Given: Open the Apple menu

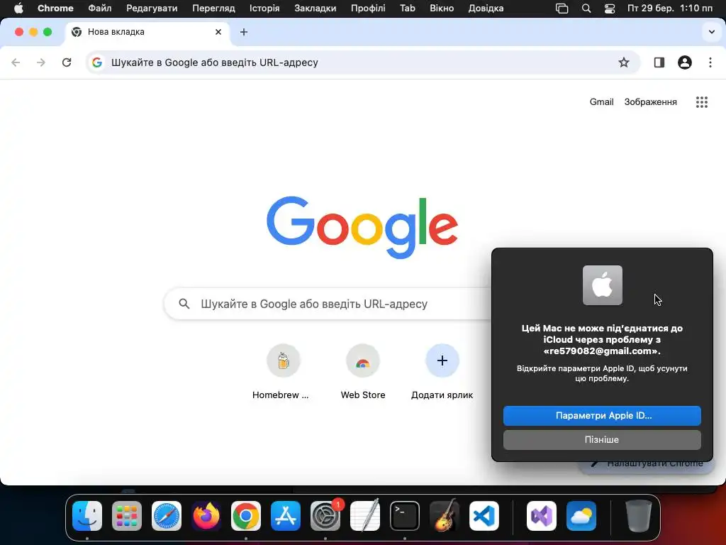Looking at the screenshot, I should click(x=18, y=9).
